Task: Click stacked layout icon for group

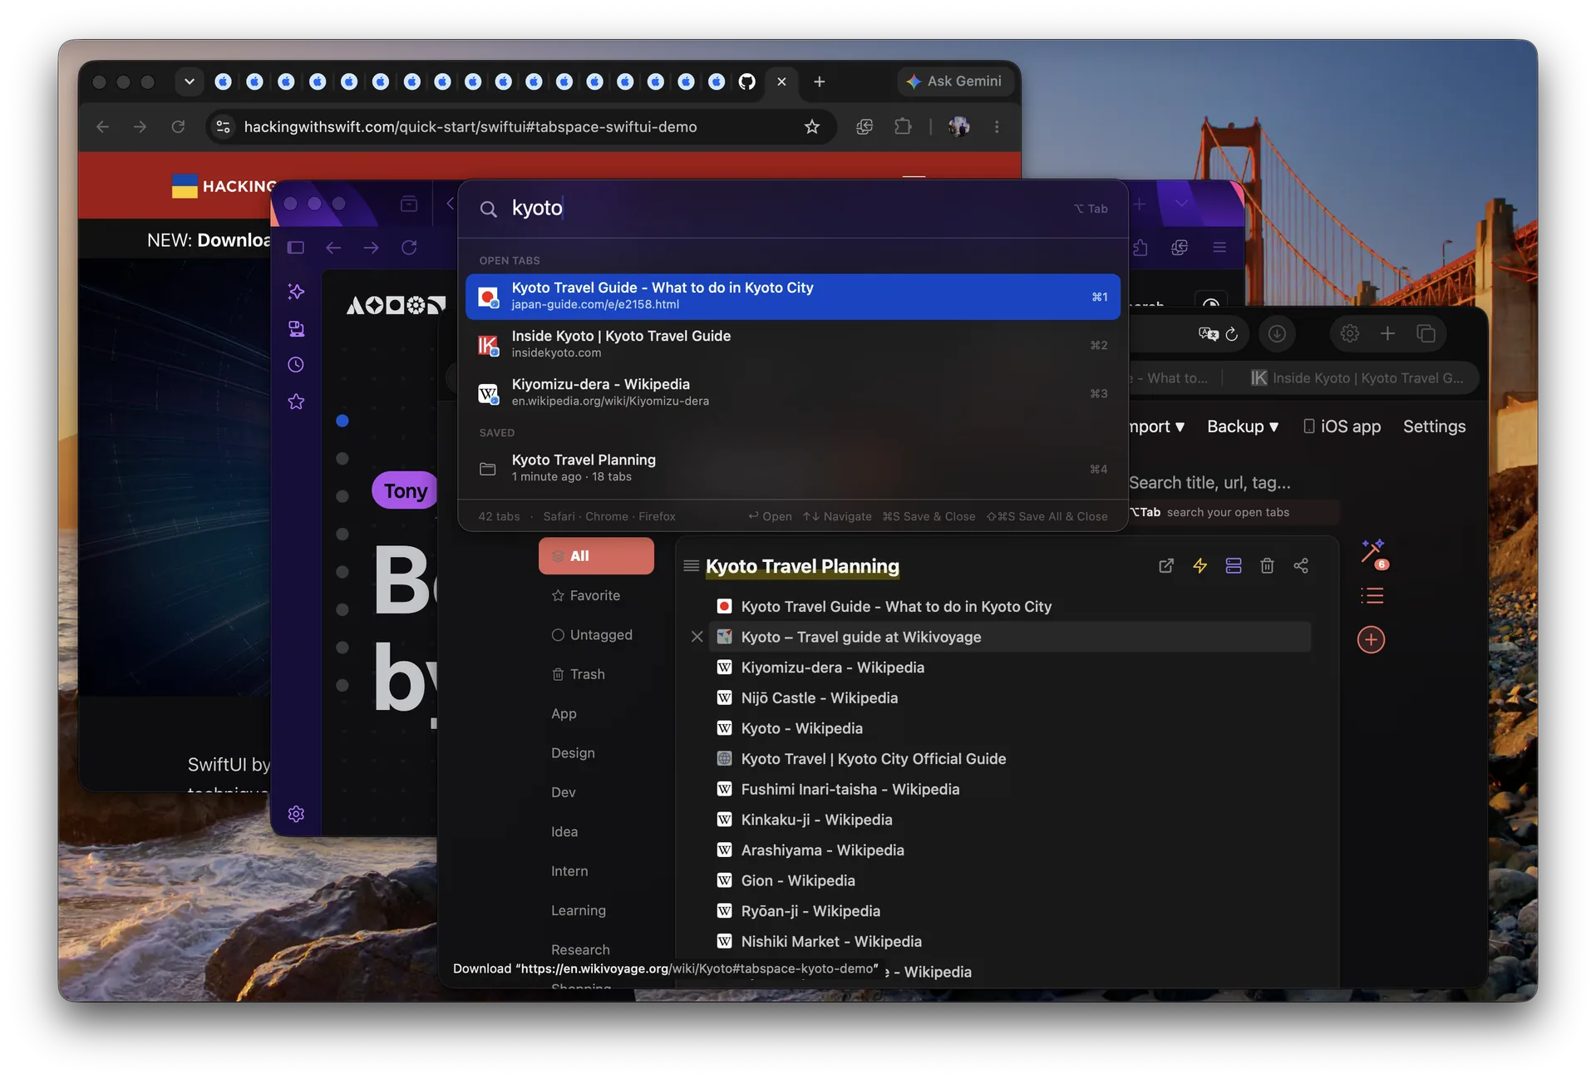Action: tap(1234, 566)
